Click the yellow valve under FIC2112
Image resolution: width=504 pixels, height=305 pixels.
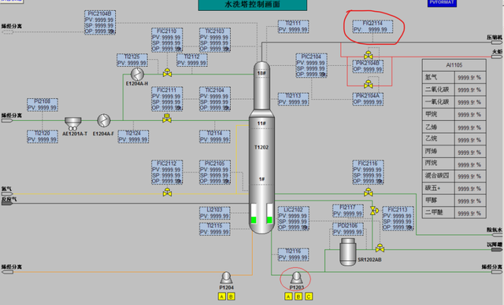pos(167,193)
